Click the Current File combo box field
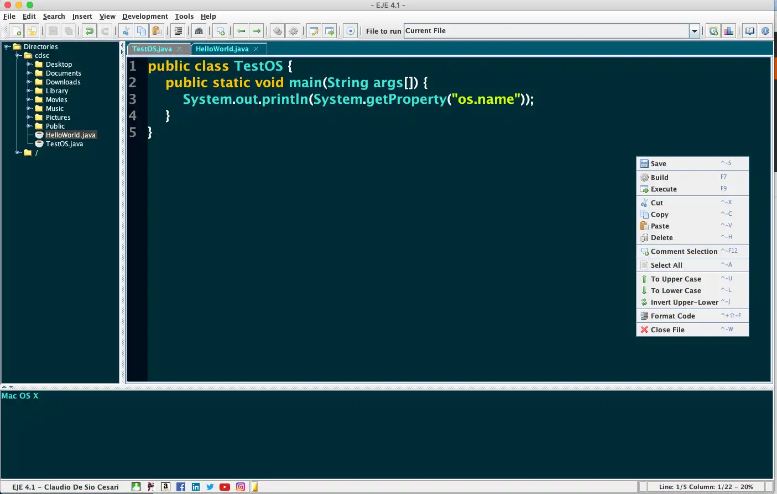 546,31
